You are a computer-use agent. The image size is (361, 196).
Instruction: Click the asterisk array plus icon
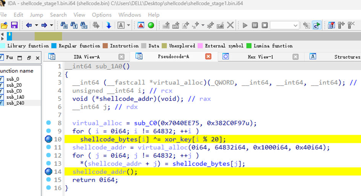pyautogui.click(x=210, y=25)
